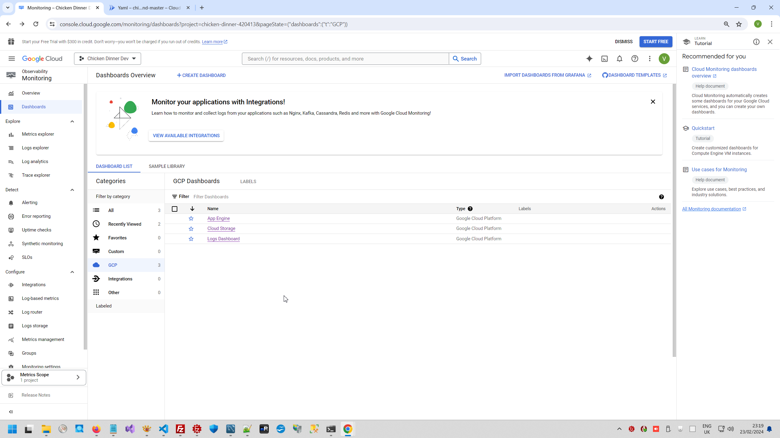This screenshot has height=438, width=780.
Task: Open the Cloud Storage dashboard link
Action: tap(221, 228)
